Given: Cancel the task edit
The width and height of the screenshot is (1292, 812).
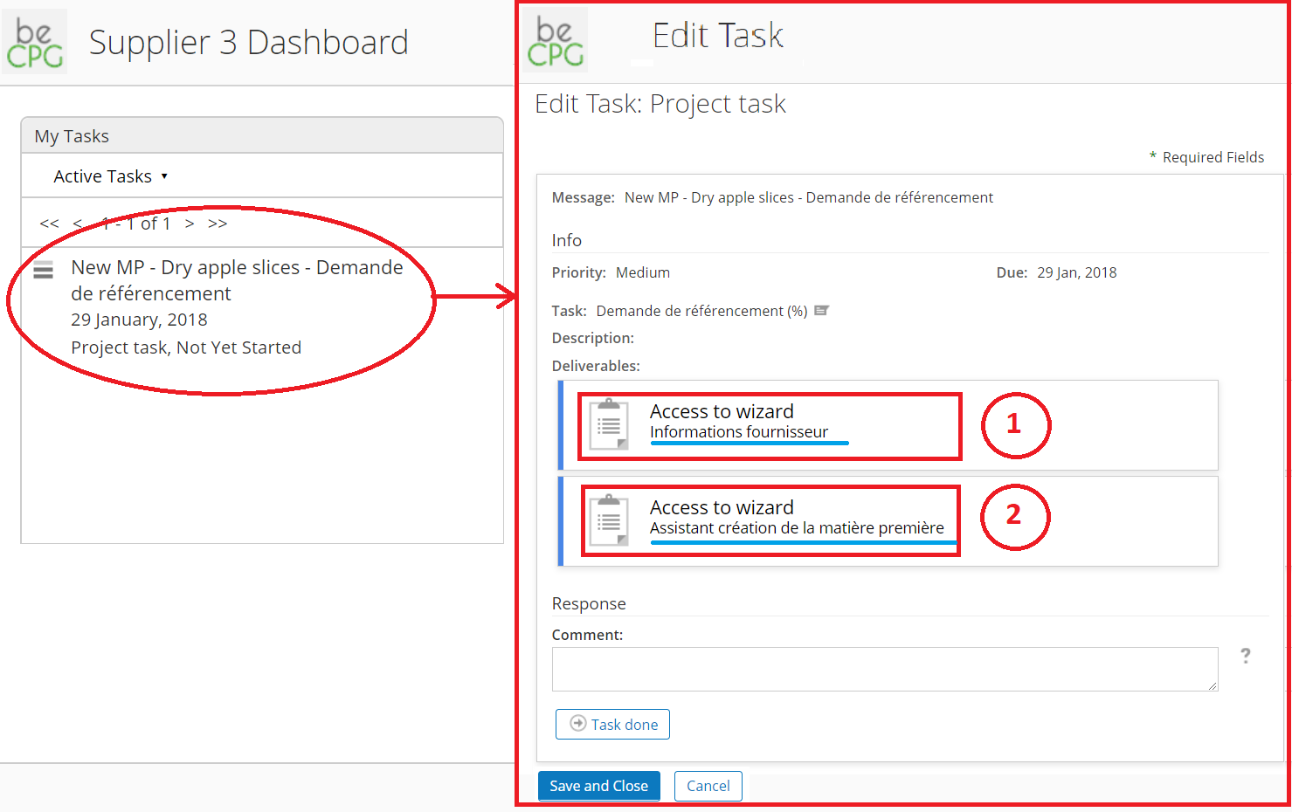Looking at the screenshot, I should (708, 786).
